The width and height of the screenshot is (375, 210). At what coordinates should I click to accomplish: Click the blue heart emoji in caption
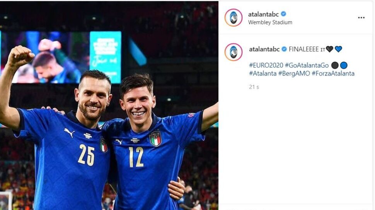[x=338, y=49]
